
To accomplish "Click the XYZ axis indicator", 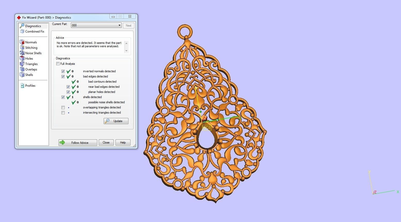I will pyautogui.click(x=383, y=183).
